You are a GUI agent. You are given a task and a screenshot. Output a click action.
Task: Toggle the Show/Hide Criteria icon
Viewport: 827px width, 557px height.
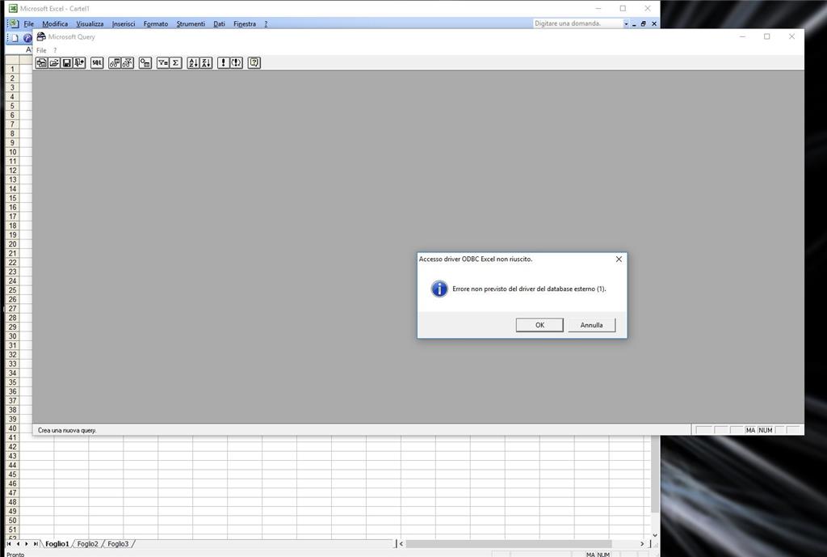click(128, 63)
